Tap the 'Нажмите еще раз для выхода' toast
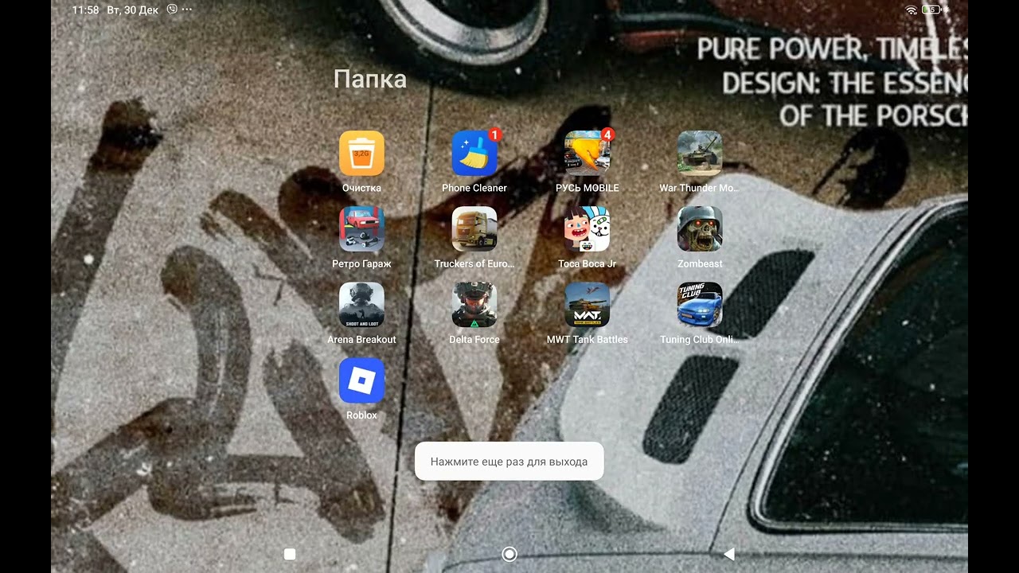 click(509, 462)
